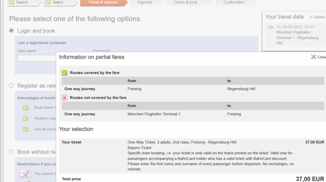Click the arrow icon beside Details
Image resolution: width=326 pixels, height=182 pixels.
click(x=311, y=17)
